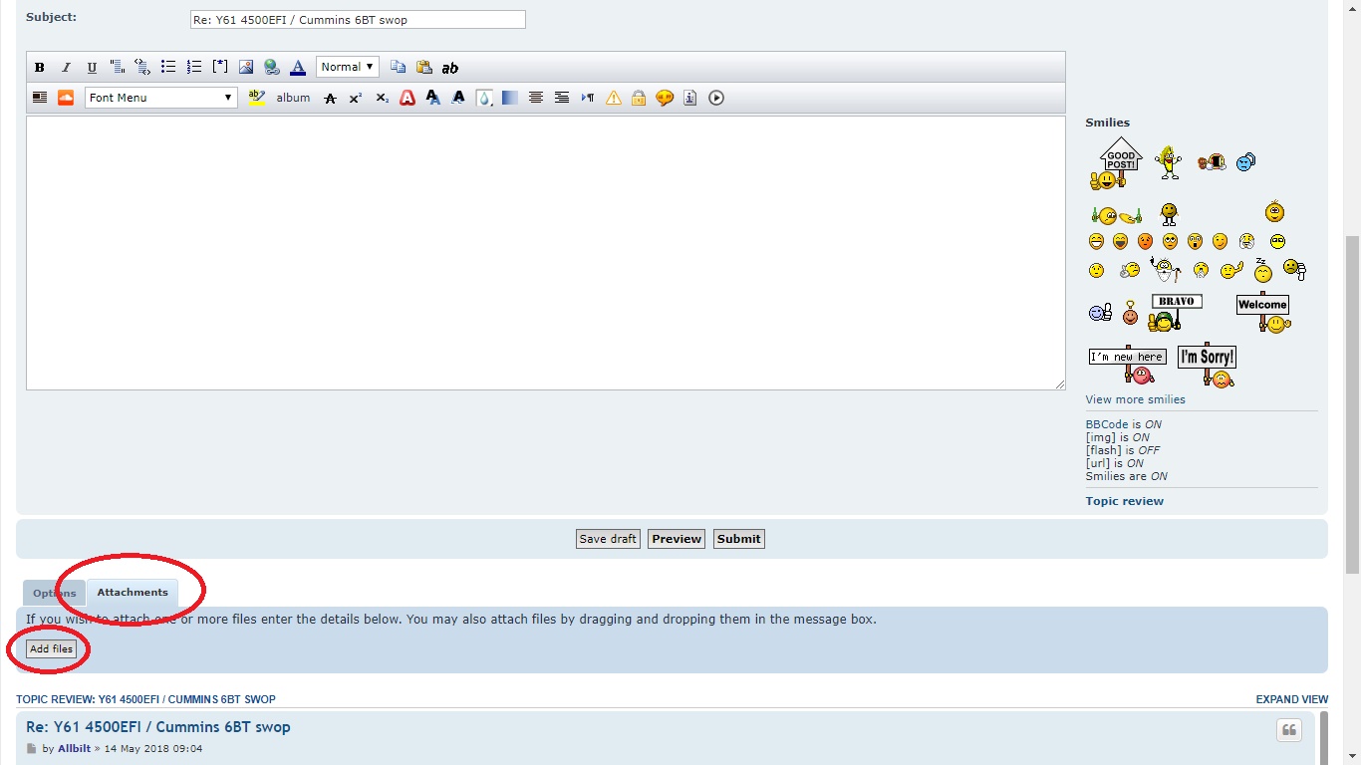Viewport: 1361px width, 765px height.
Task: Open View more smilies link
Action: click(x=1136, y=399)
